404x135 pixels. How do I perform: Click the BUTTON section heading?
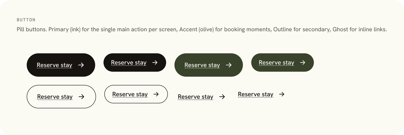point(26,20)
